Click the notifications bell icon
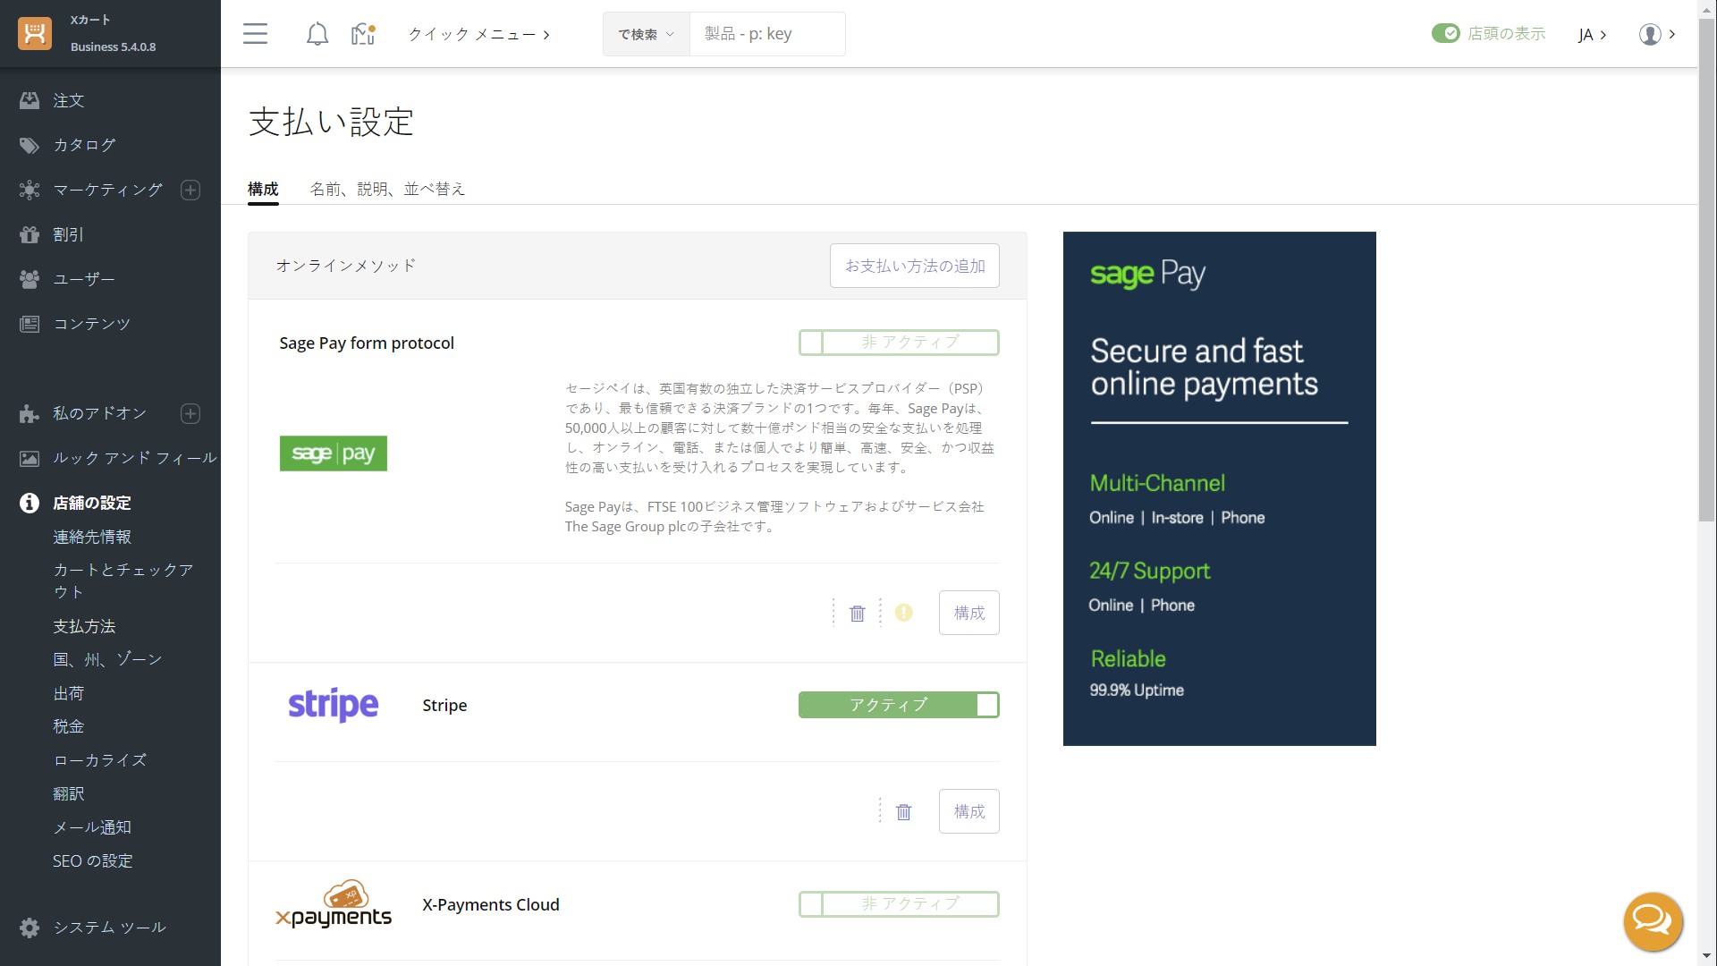The image size is (1717, 966). pos(317,34)
